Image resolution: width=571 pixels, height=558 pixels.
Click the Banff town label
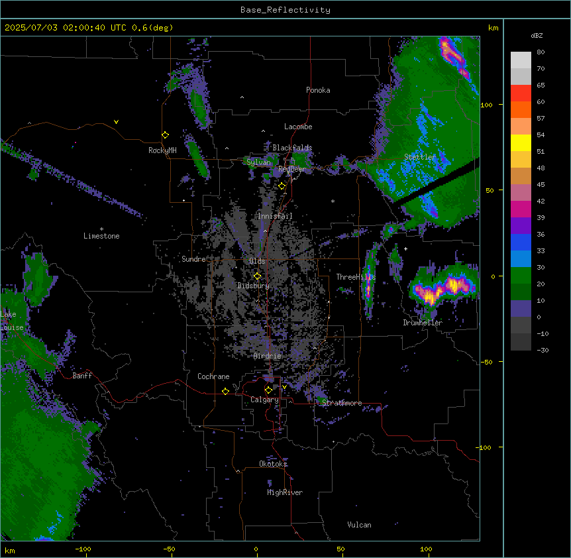pyautogui.click(x=82, y=376)
